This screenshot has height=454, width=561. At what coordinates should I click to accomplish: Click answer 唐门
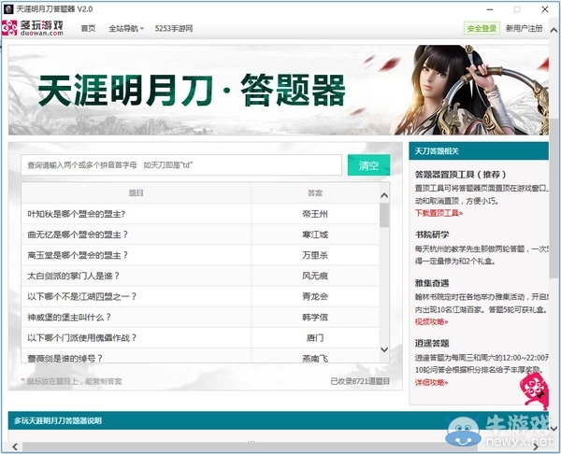[315, 338]
